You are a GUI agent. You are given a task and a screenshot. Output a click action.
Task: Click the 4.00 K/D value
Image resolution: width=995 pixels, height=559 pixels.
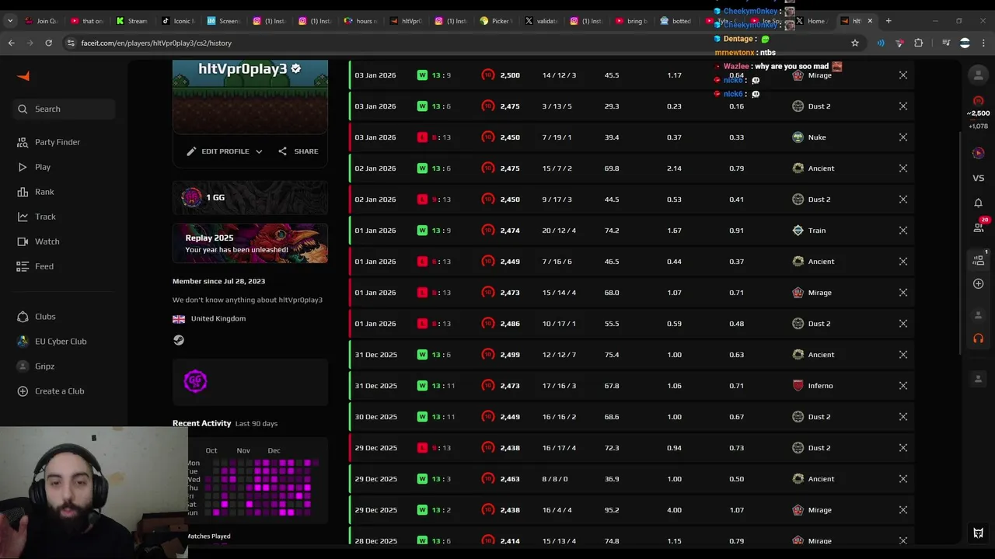[x=674, y=510]
